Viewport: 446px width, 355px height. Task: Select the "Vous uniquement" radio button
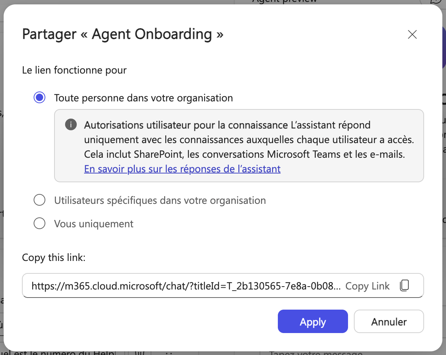[x=39, y=223]
